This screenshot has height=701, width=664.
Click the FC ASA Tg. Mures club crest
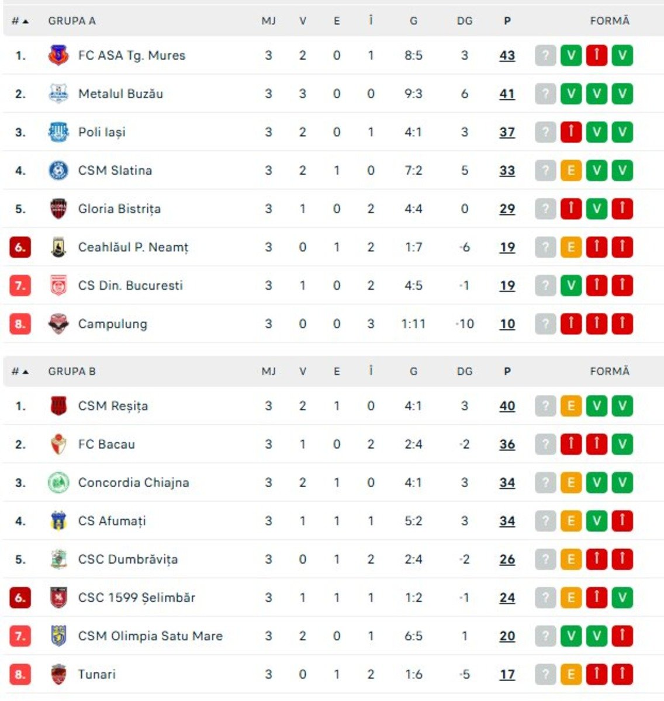tap(60, 55)
